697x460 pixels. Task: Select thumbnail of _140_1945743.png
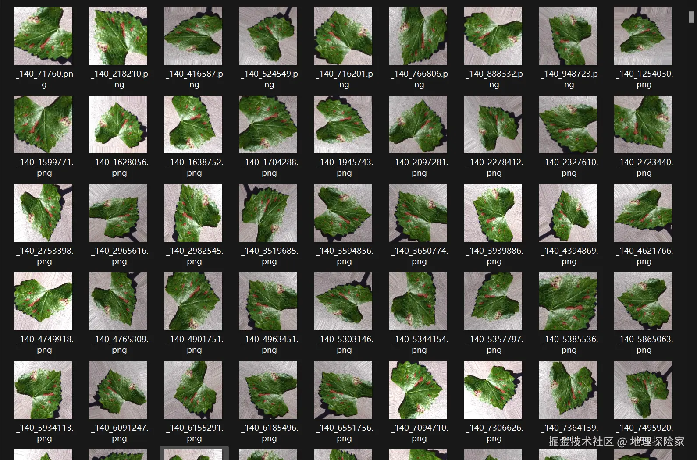(x=343, y=124)
